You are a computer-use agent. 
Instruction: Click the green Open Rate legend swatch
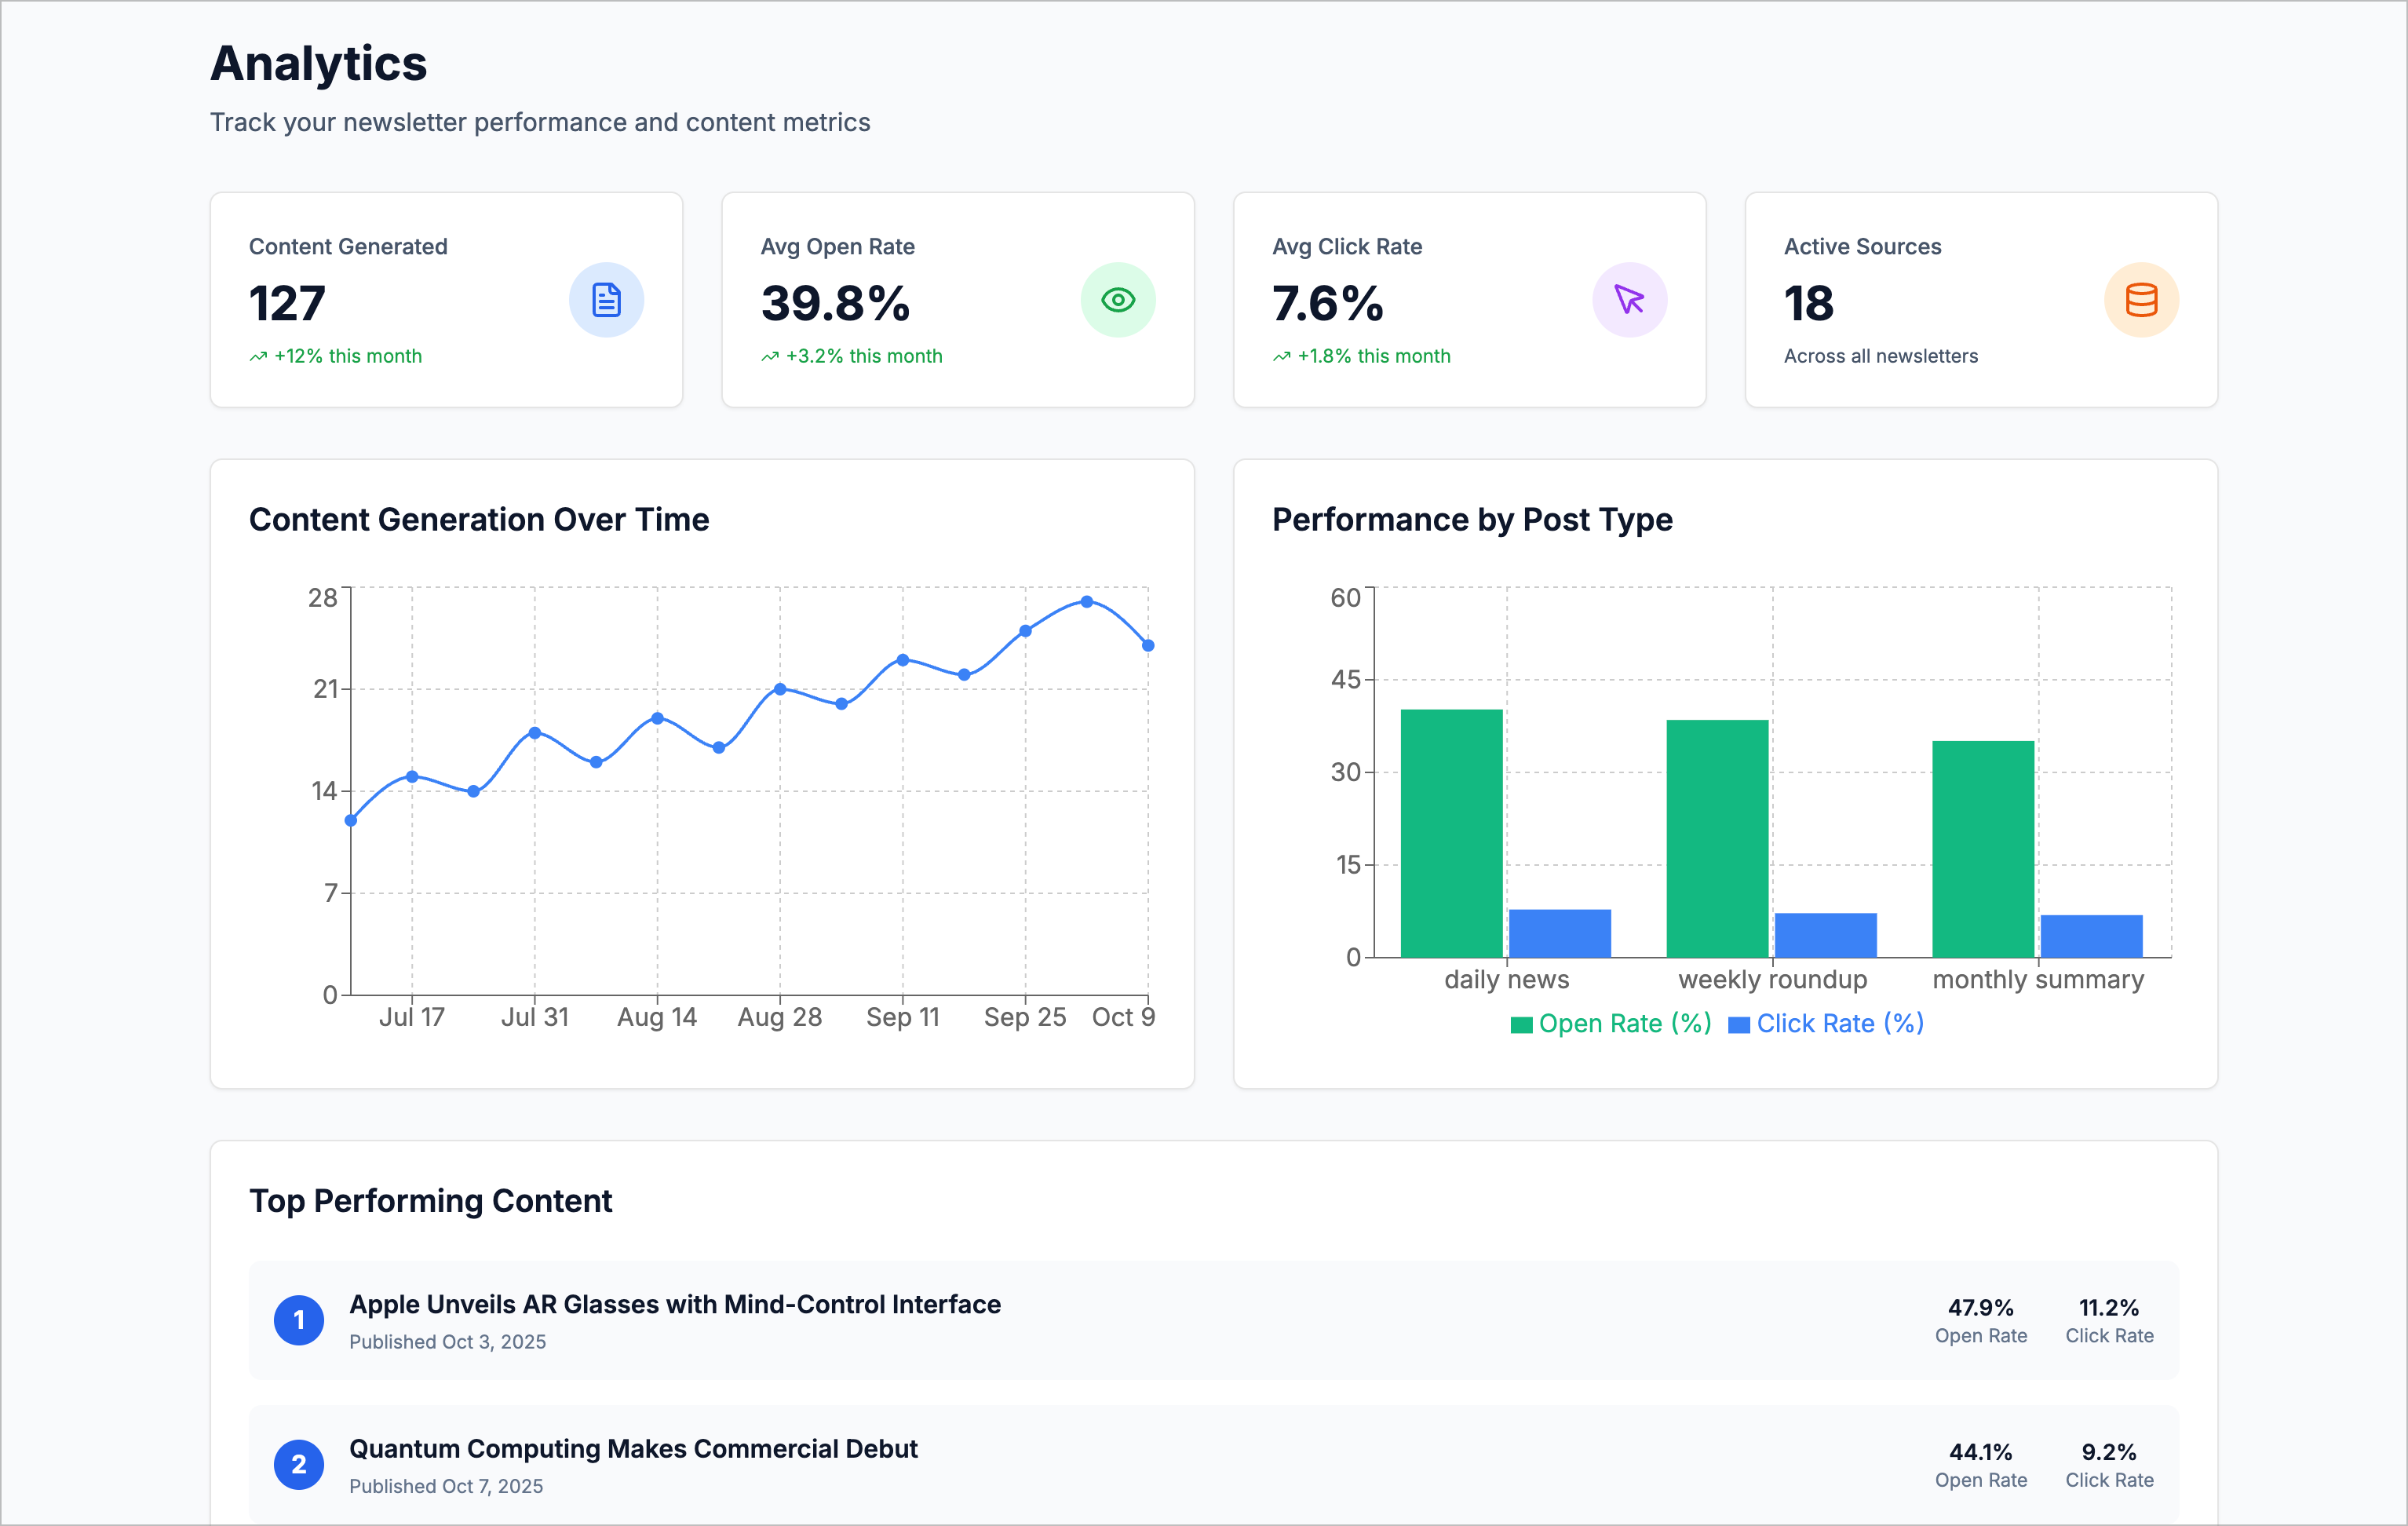(x=1521, y=1024)
